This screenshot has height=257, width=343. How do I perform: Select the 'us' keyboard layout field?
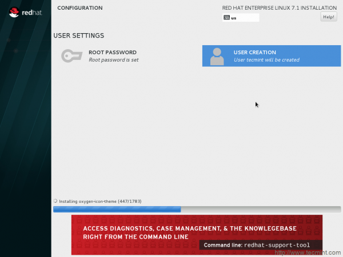tap(241, 18)
